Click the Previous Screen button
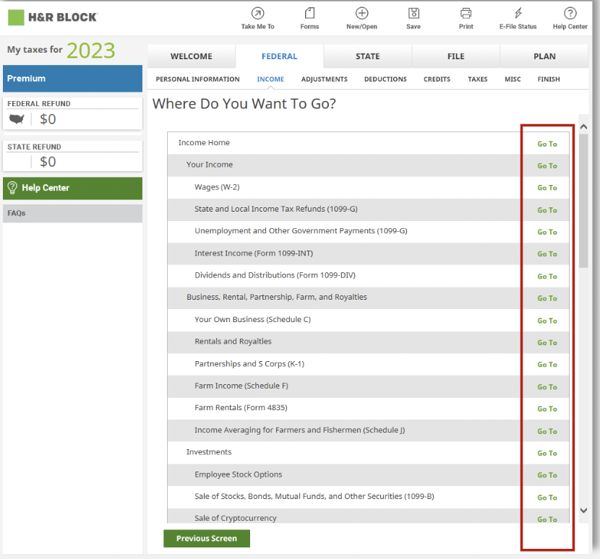 pyautogui.click(x=206, y=538)
